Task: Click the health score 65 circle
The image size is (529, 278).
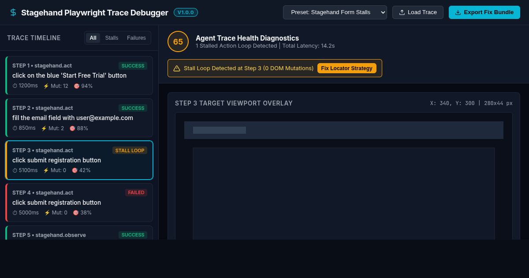Action: (x=178, y=41)
